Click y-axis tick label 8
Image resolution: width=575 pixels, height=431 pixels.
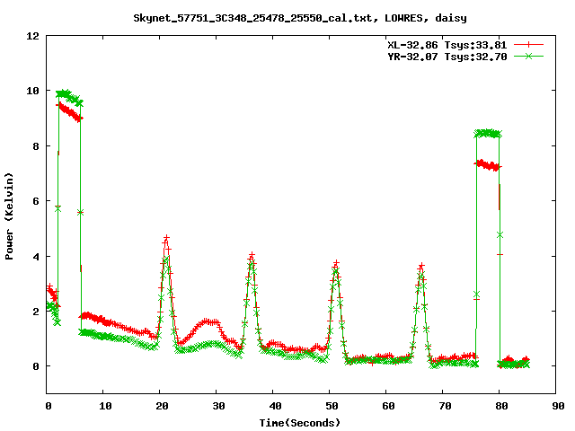coord(36,146)
